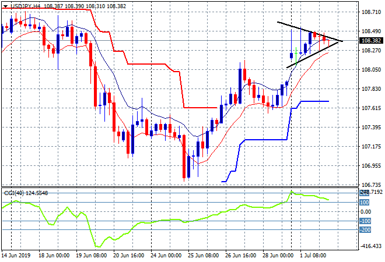Click the 107.615 price axis label
Image resolution: width=385 pixels, height=262 pixels.
[371, 108]
